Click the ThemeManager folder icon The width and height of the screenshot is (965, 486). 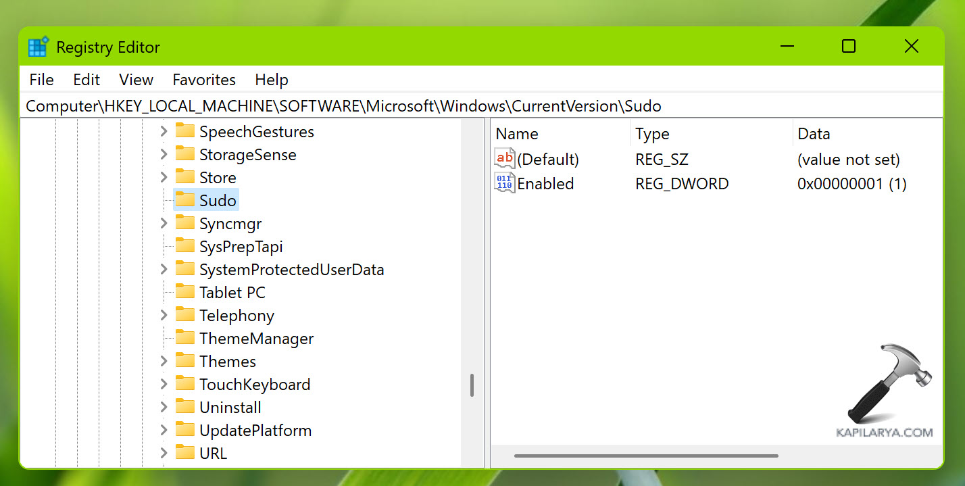click(x=184, y=339)
